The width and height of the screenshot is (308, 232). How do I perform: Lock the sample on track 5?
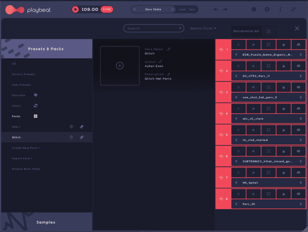pyautogui.click(x=284, y=130)
